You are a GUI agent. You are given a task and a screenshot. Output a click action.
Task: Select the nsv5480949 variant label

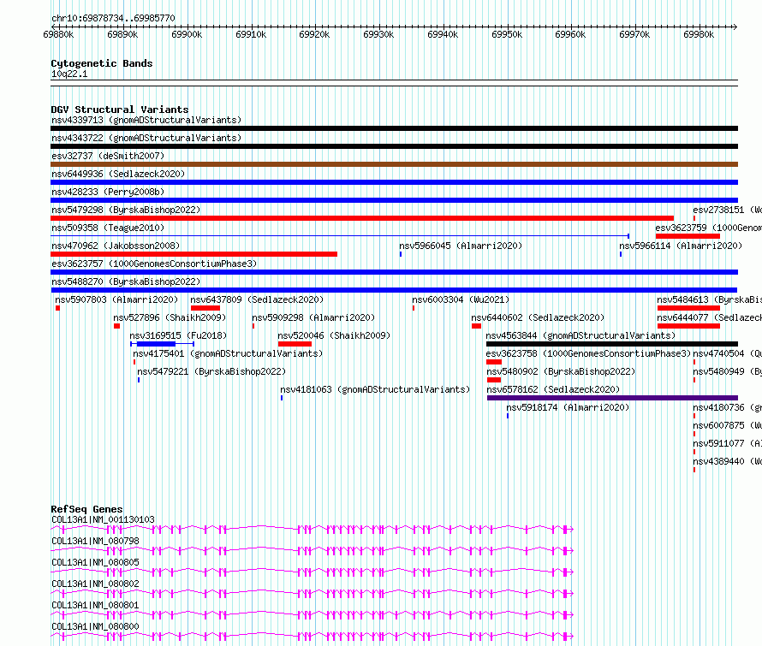(x=727, y=371)
